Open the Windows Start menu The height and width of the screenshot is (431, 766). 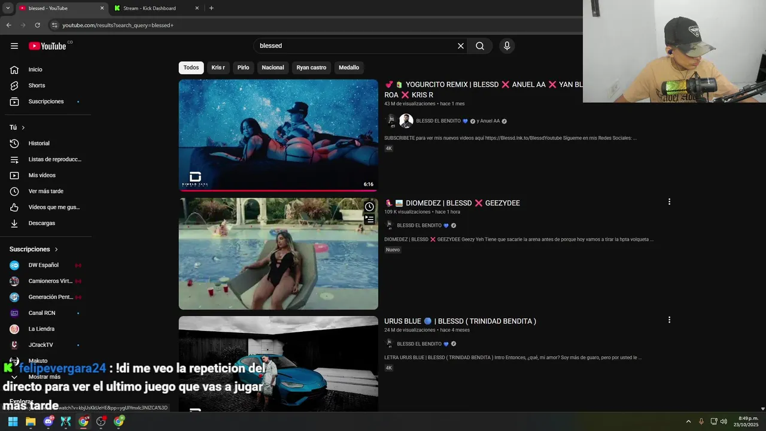13,421
